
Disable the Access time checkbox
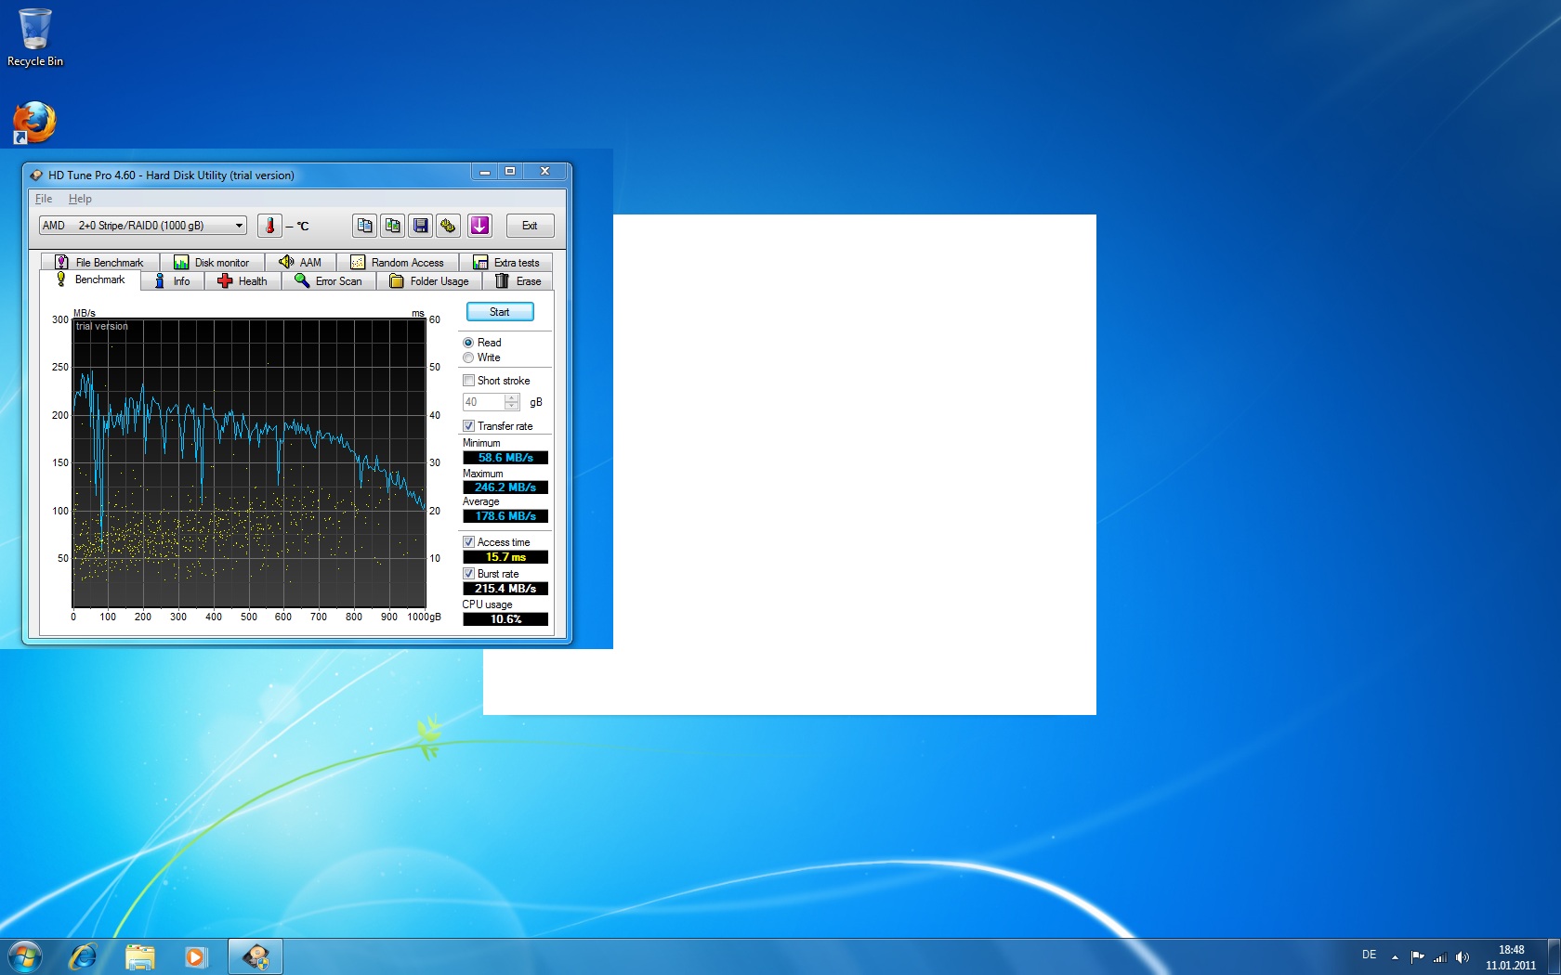tap(469, 542)
